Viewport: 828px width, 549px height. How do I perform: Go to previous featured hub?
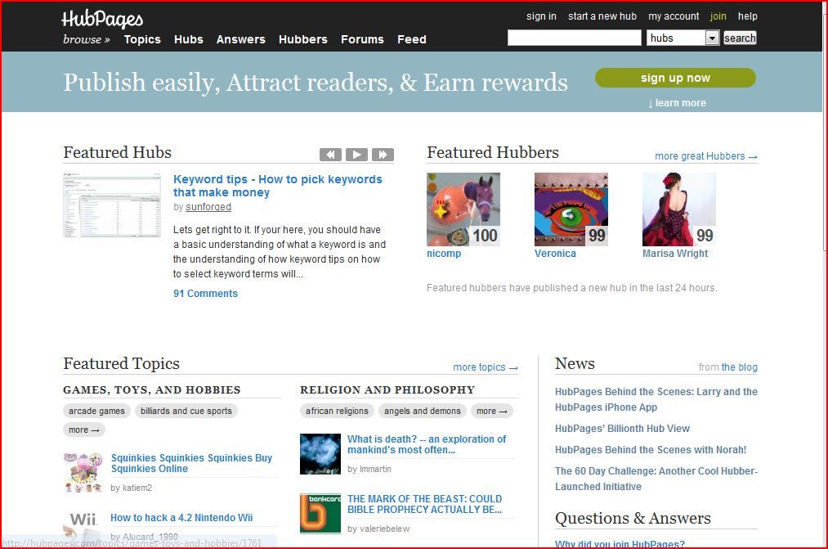330,155
